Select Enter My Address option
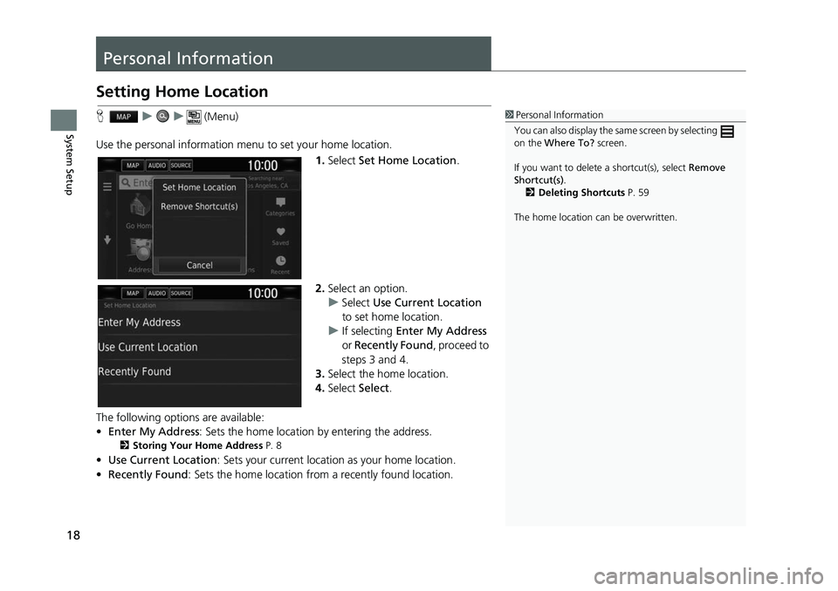 point(198,323)
